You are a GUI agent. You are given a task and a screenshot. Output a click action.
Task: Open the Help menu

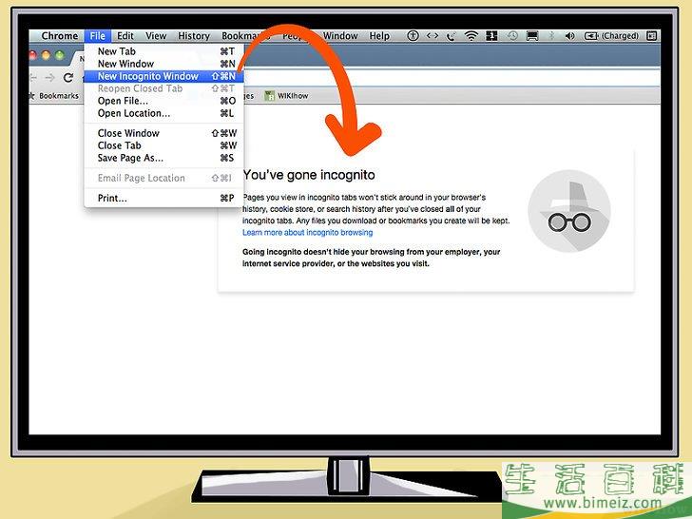point(379,36)
